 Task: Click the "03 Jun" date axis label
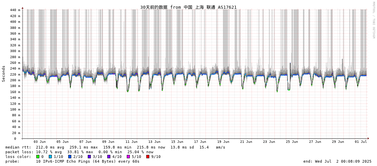click(39, 142)
